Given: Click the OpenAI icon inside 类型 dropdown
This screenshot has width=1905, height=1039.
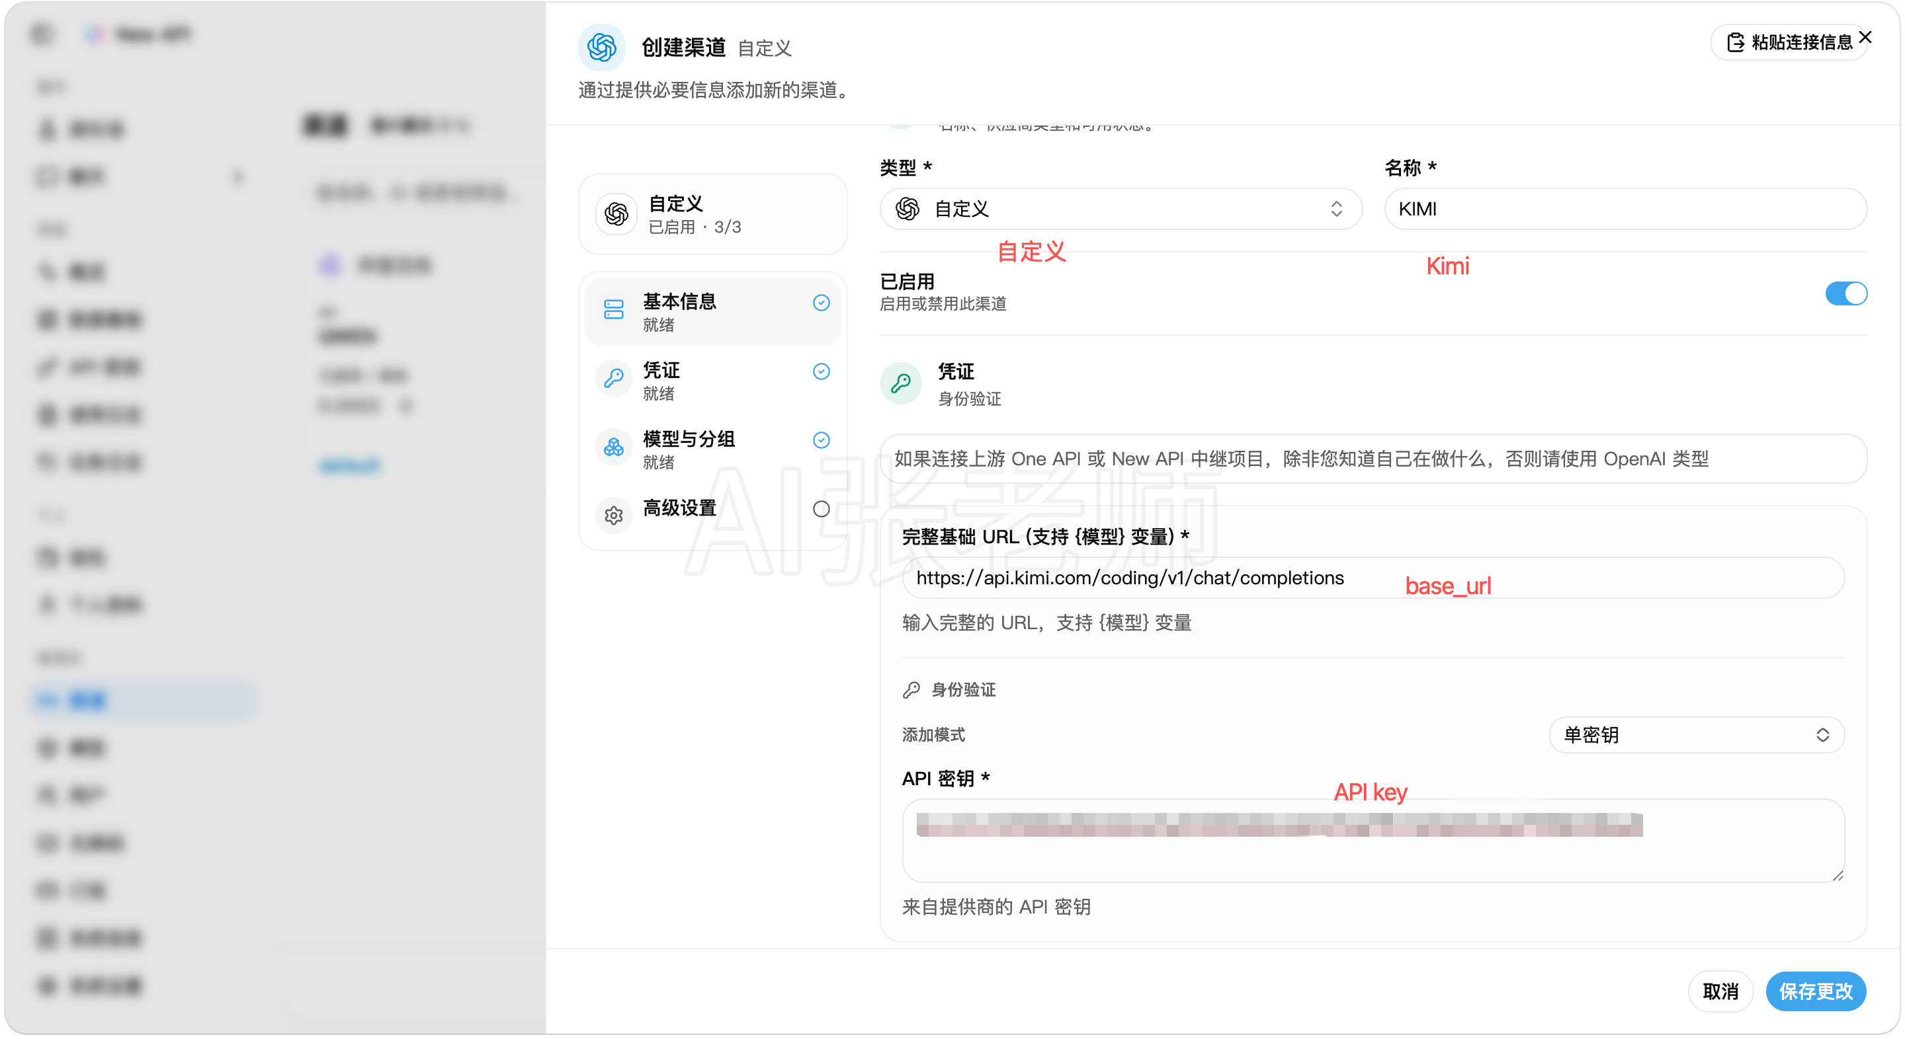Looking at the screenshot, I should (908, 209).
